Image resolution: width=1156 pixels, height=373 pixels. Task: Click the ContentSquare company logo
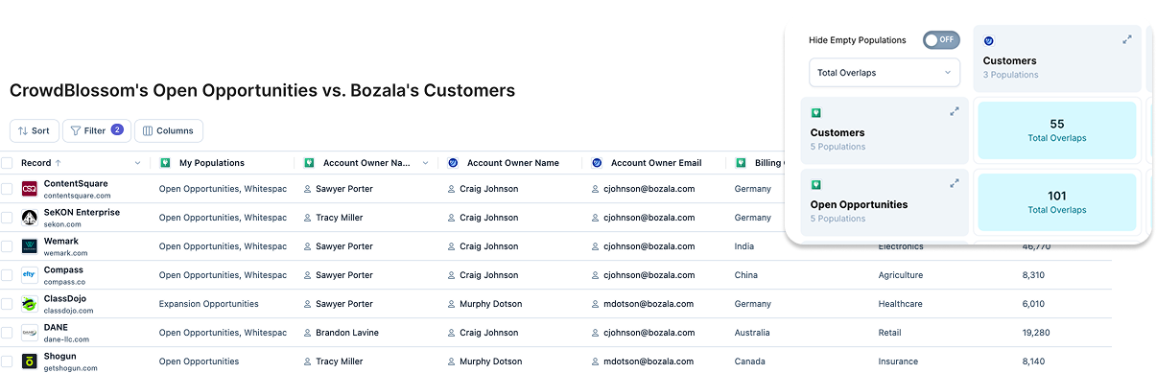30,189
